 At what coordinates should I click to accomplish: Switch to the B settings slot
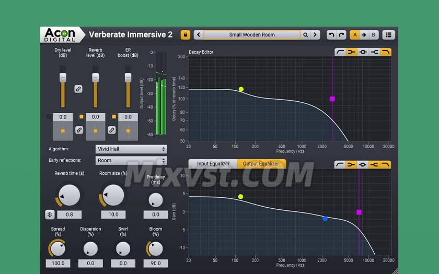(374, 35)
